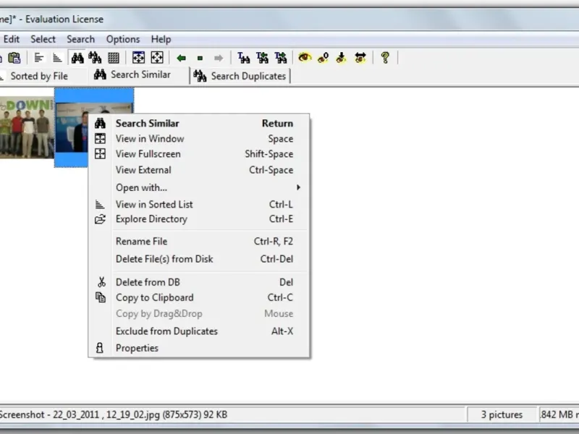The image size is (579, 434).
Task: Click the sorted list view toolbar icon
Action: [57, 58]
